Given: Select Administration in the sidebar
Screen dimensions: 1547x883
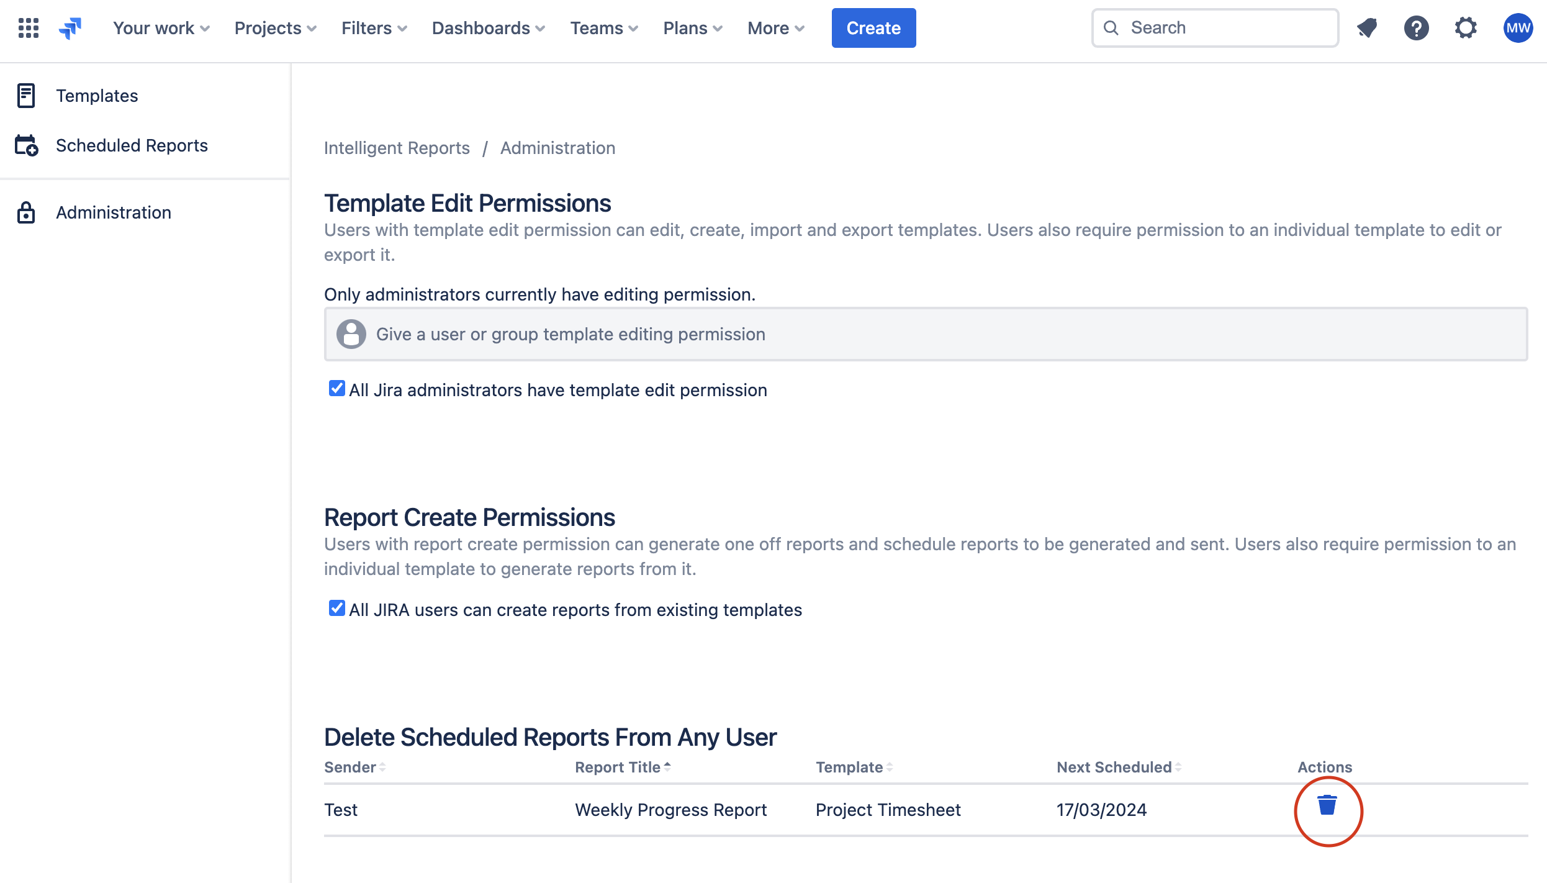Looking at the screenshot, I should 113,212.
